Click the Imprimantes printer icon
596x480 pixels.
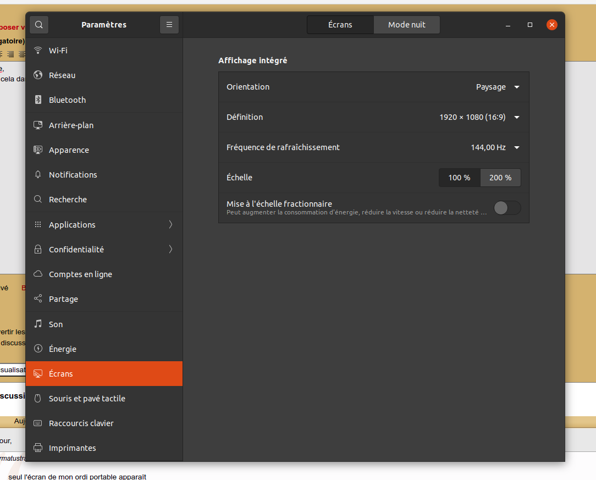tap(38, 448)
